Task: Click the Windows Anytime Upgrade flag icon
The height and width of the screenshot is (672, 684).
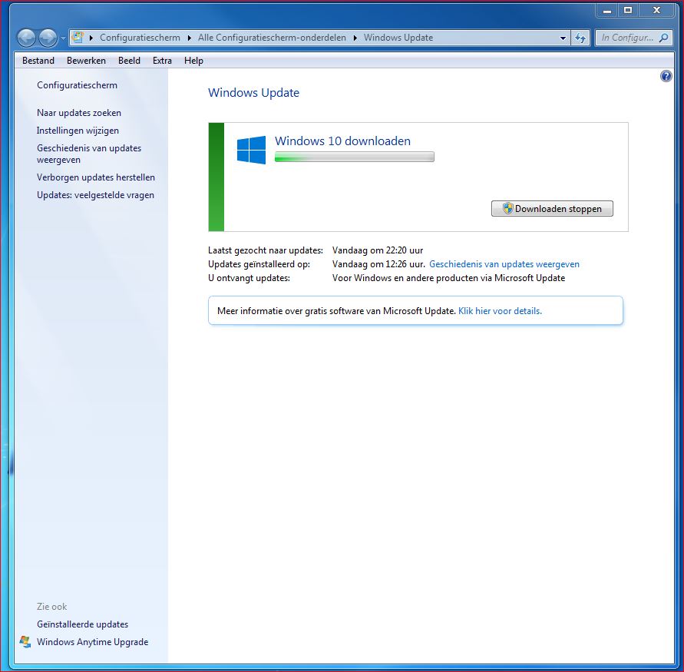Action: coord(25,642)
